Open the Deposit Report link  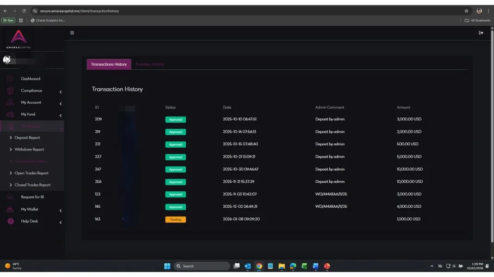point(27,138)
